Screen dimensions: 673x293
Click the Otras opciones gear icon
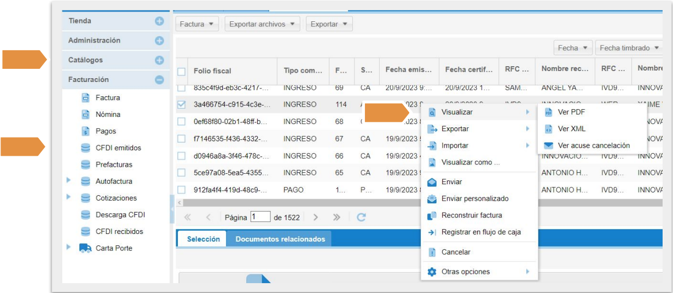tap(432, 272)
